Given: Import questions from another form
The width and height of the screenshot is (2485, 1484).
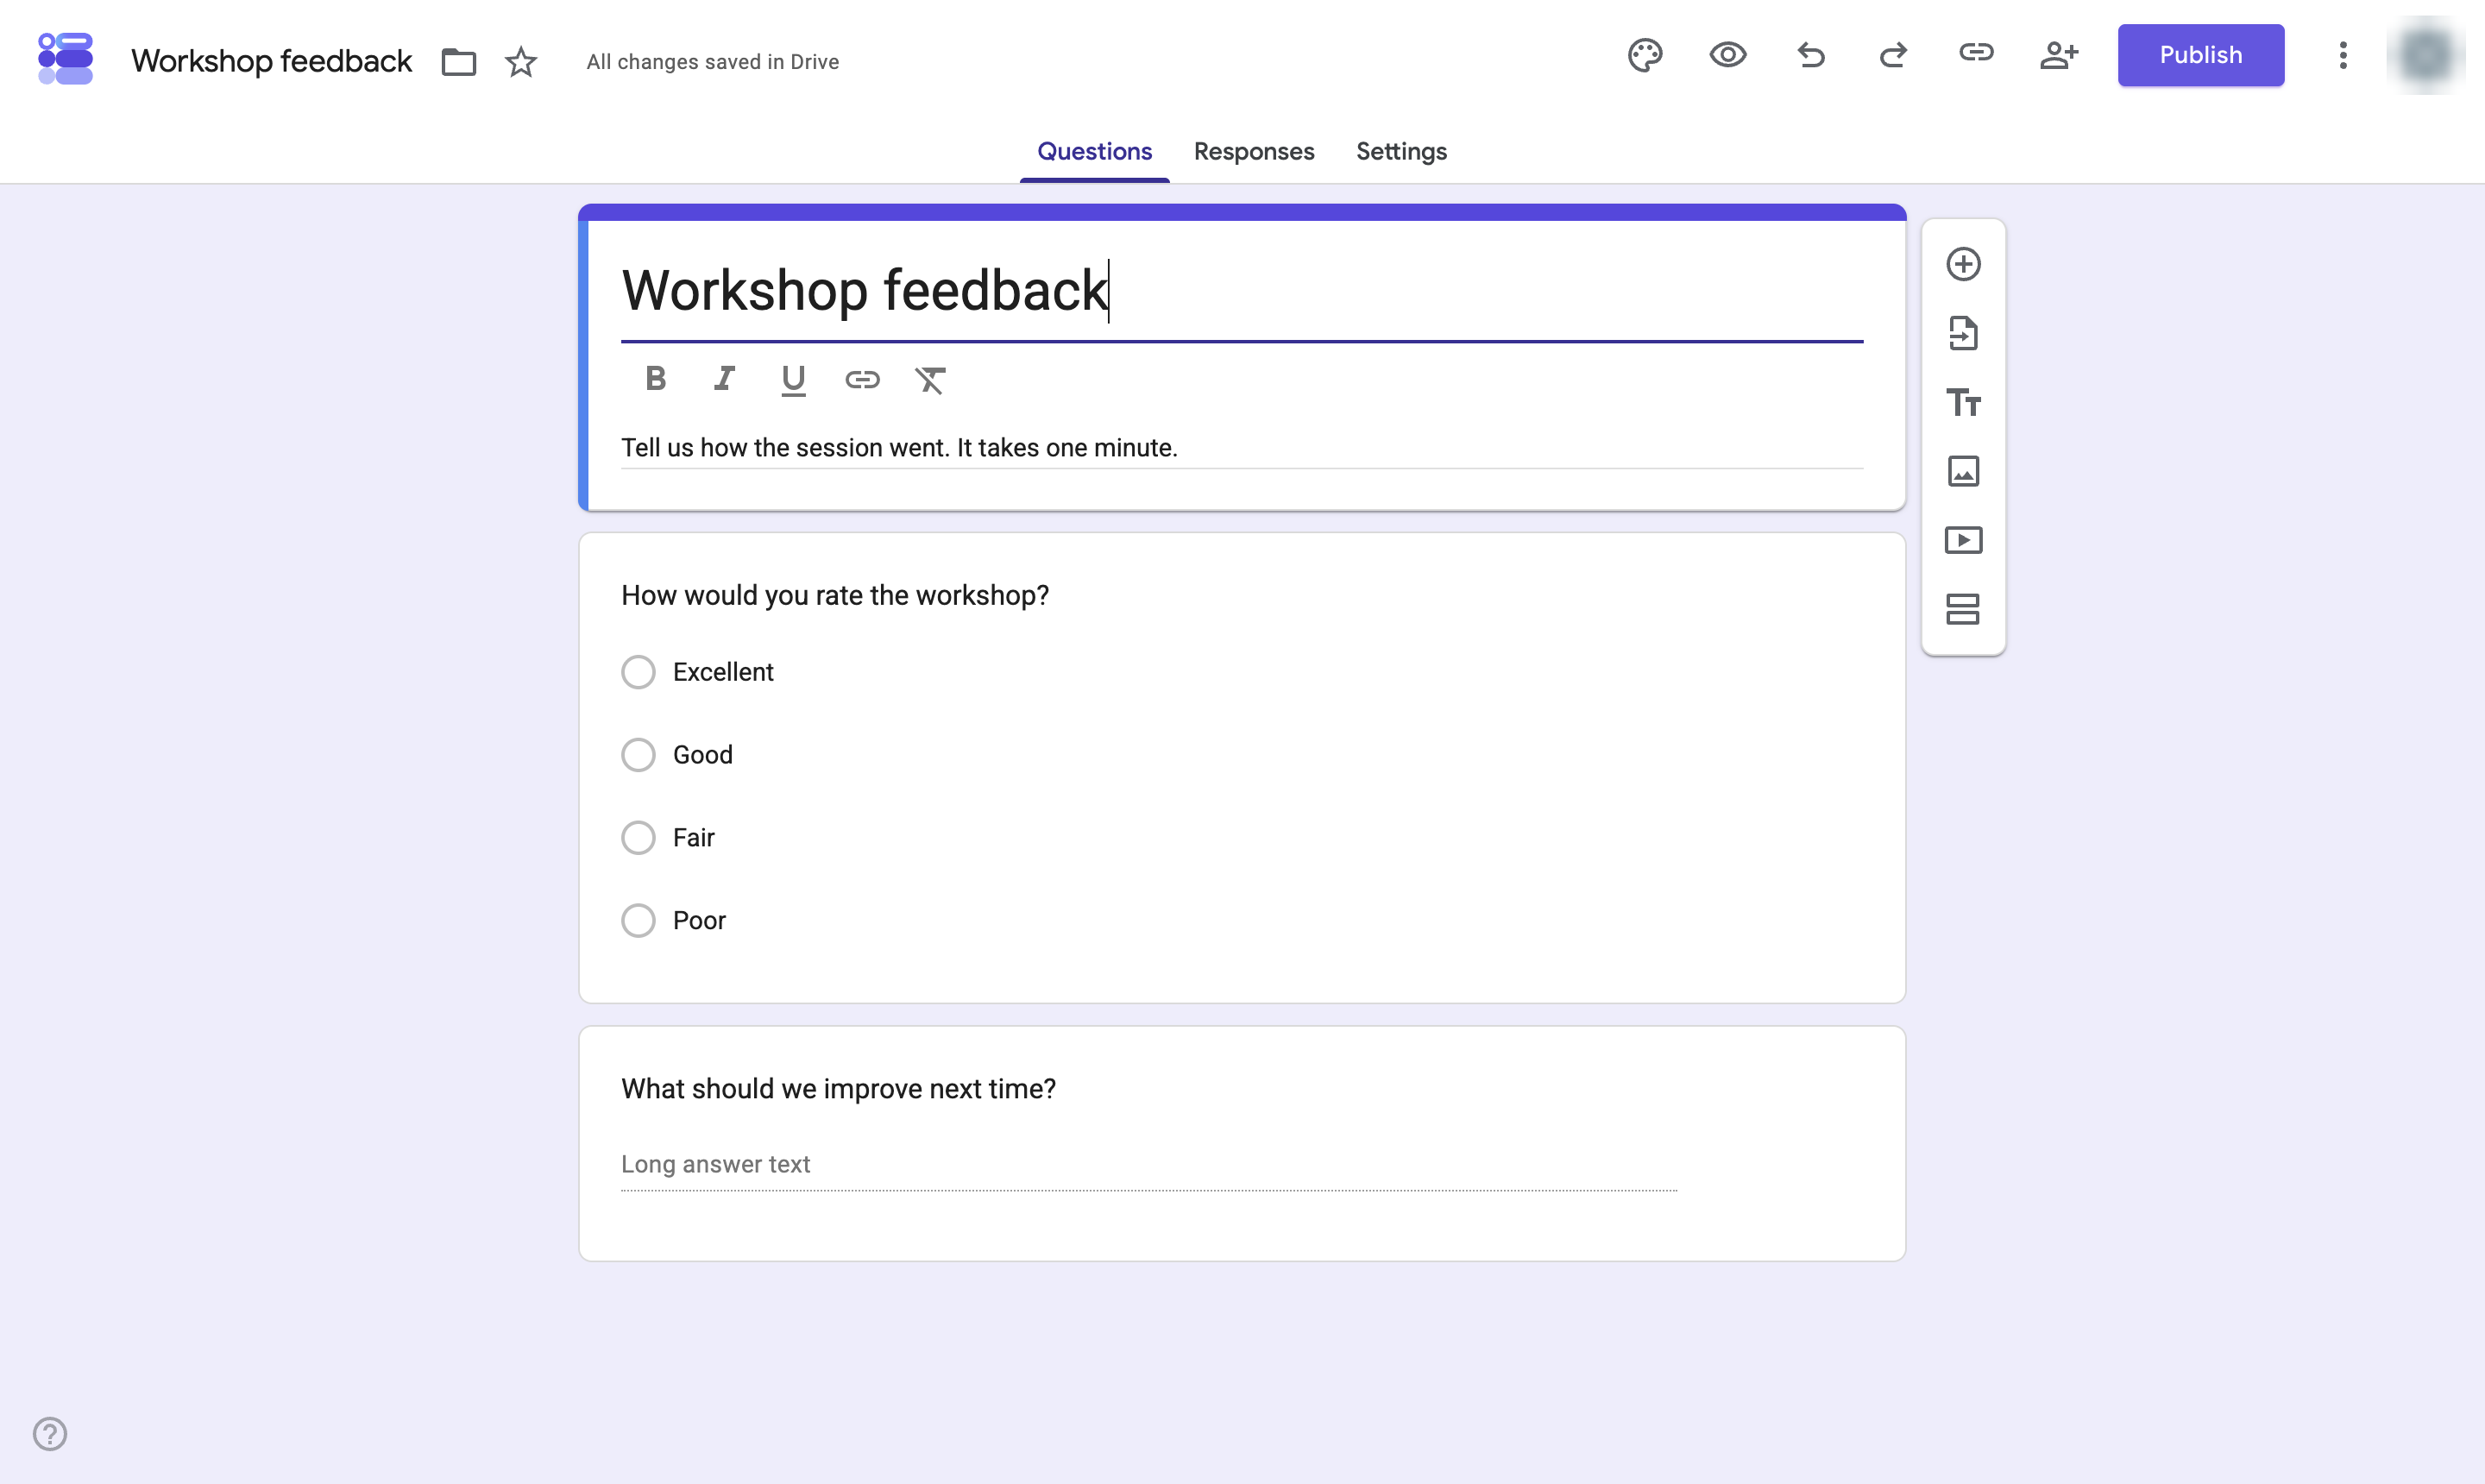Looking at the screenshot, I should click(x=1963, y=333).
